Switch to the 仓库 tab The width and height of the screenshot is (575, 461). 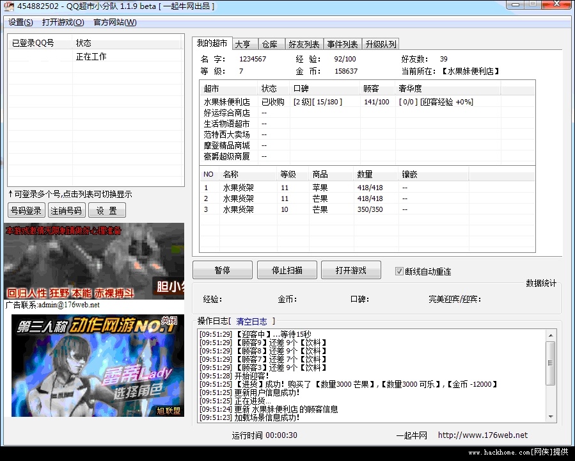click(272, 44)
